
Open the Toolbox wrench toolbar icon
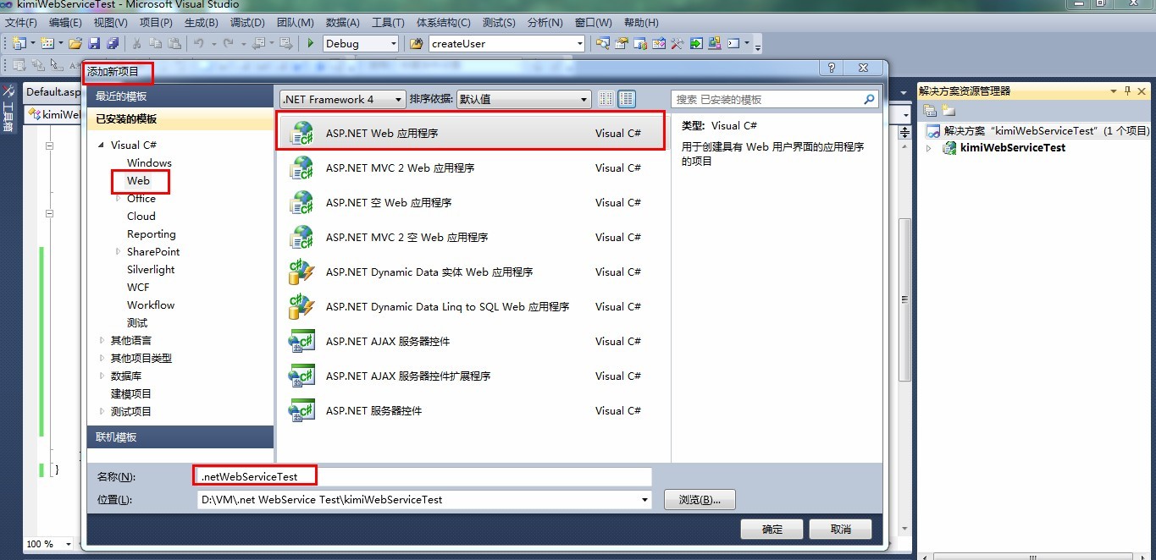coord(677,43)
